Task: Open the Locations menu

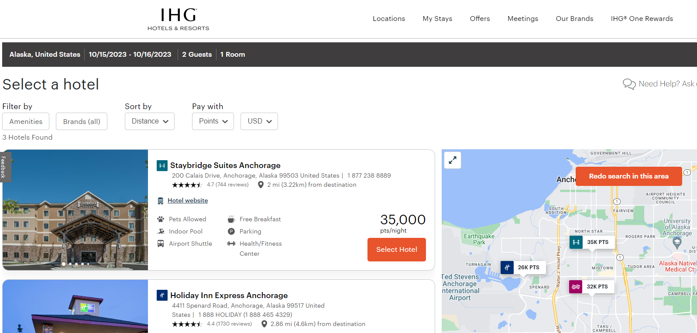Action: coord(389,19)
